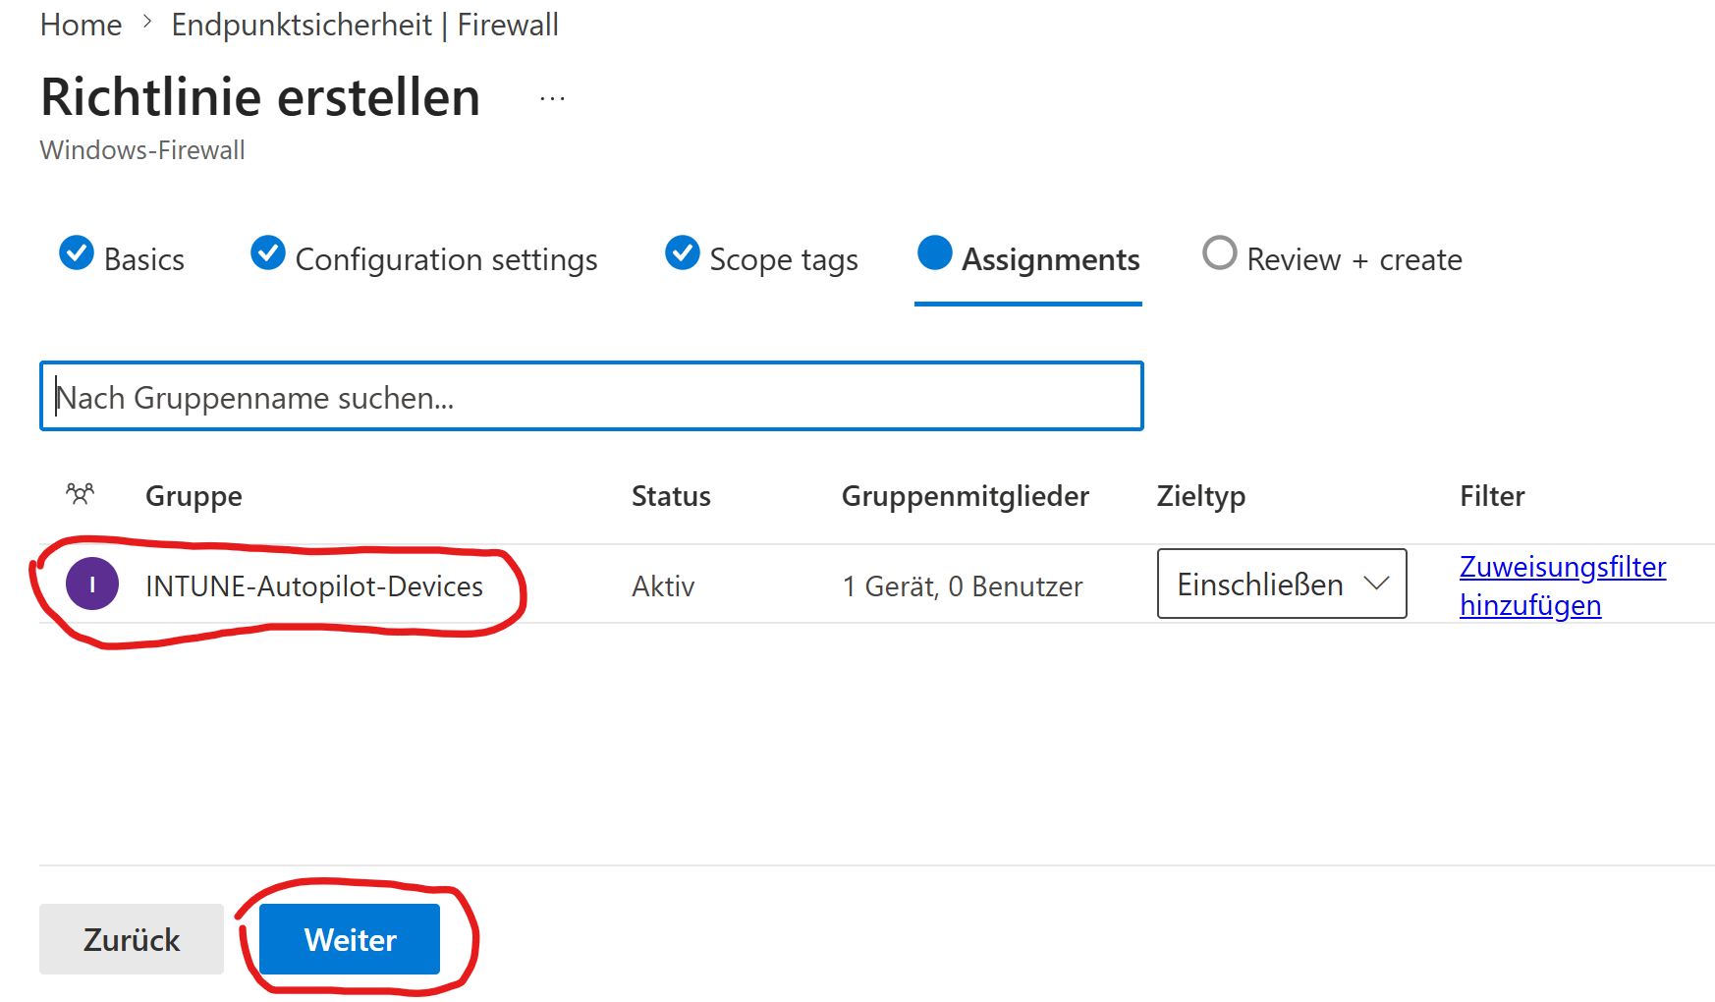
Task: Click the breadcrumb chevron after Home
Action: coord(147,23)
